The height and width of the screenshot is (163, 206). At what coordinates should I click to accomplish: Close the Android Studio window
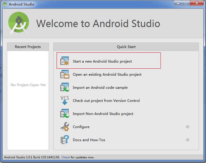pyautogui.click(x=197, y=3)
